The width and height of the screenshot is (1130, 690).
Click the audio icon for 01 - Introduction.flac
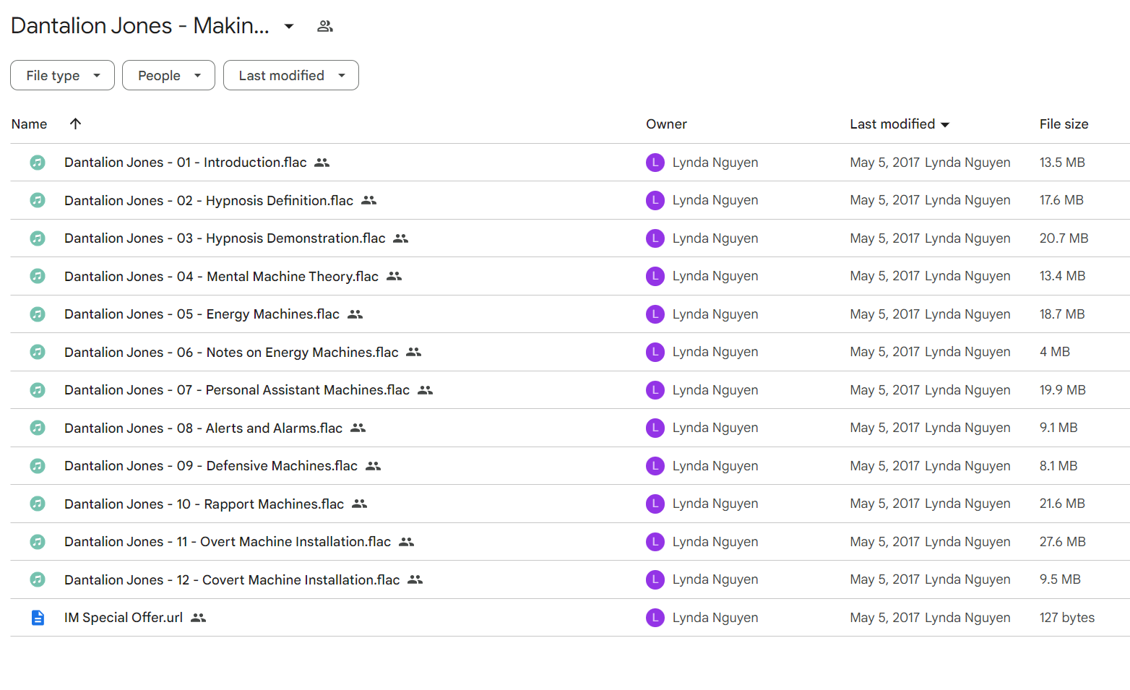(38, 163)
